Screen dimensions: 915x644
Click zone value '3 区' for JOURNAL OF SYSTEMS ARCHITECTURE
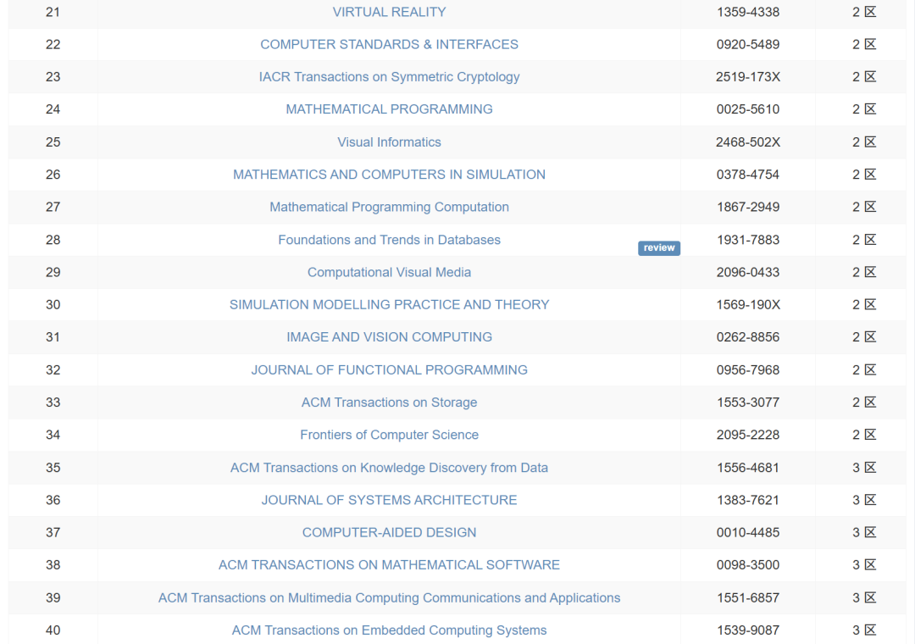click(x=864, y=500)
